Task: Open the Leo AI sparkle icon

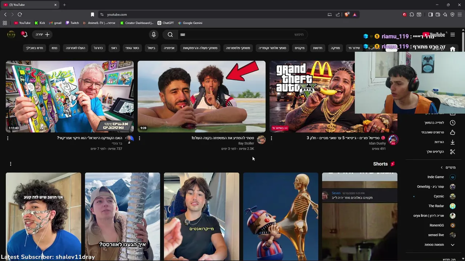Action: tap(445, 14)
